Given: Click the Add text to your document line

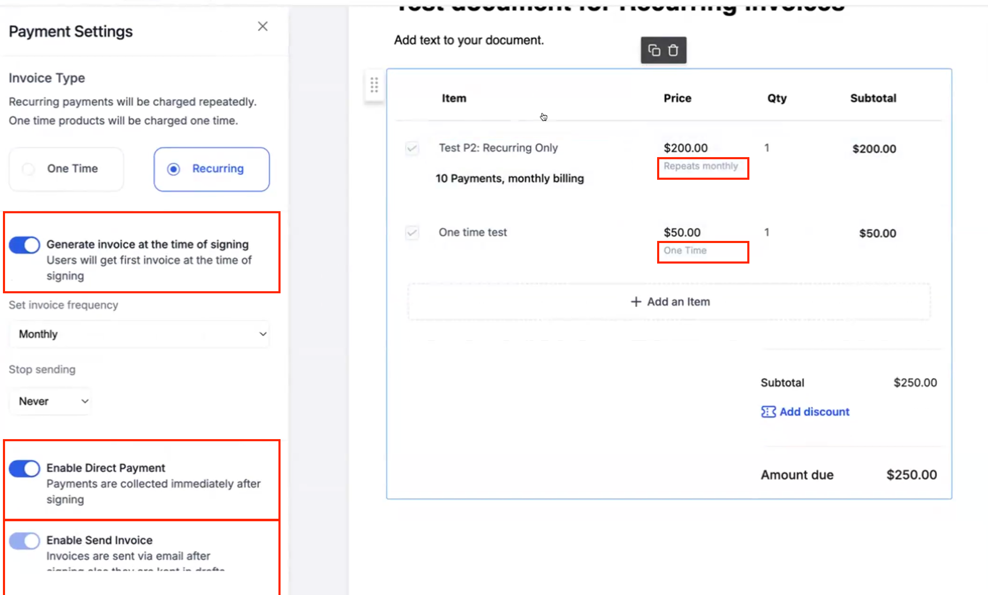Looking at the screenshot, I should pyautogui.click(x=468, y=40).
